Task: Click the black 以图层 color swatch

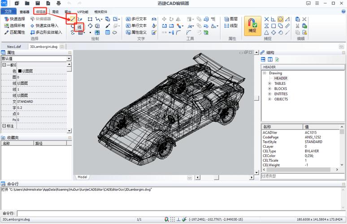Action: tap(20, 71)
